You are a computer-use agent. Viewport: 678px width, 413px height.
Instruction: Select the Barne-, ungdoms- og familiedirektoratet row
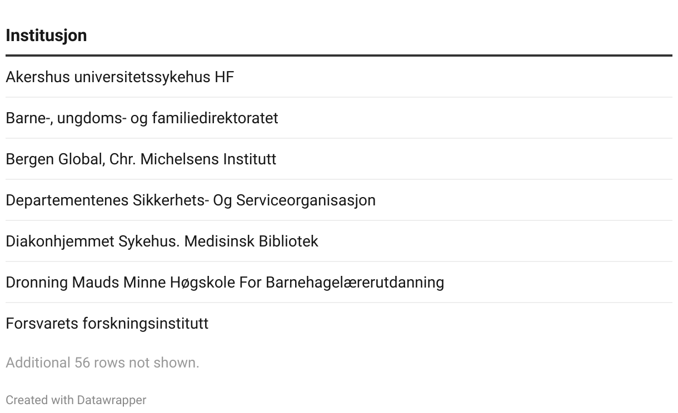pyautogui.click(x=142, y=118)
